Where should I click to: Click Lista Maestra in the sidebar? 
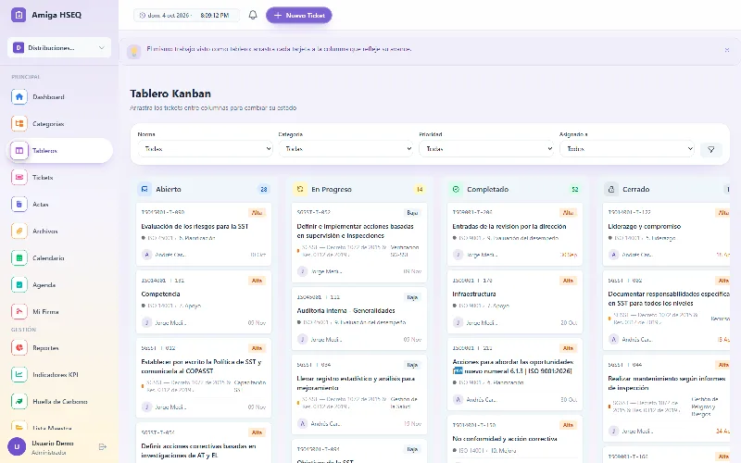tap(59, 428)
